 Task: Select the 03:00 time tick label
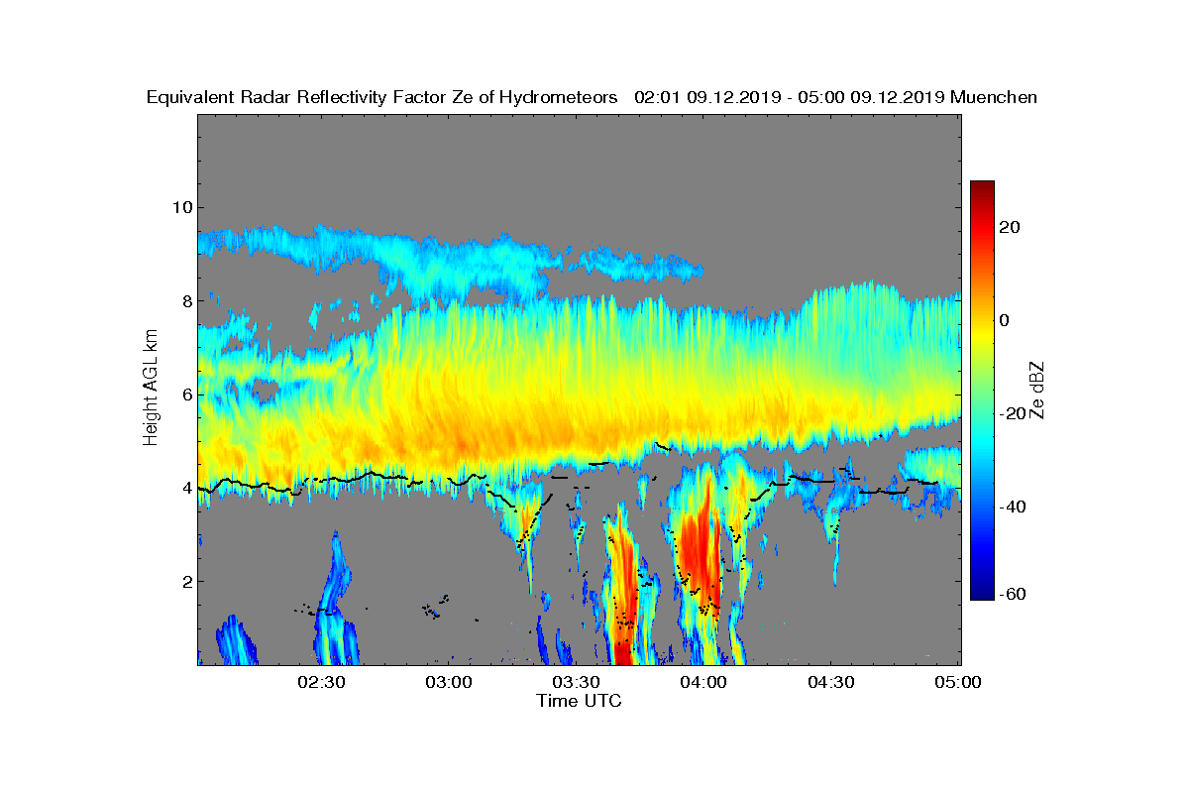(448, 683)
